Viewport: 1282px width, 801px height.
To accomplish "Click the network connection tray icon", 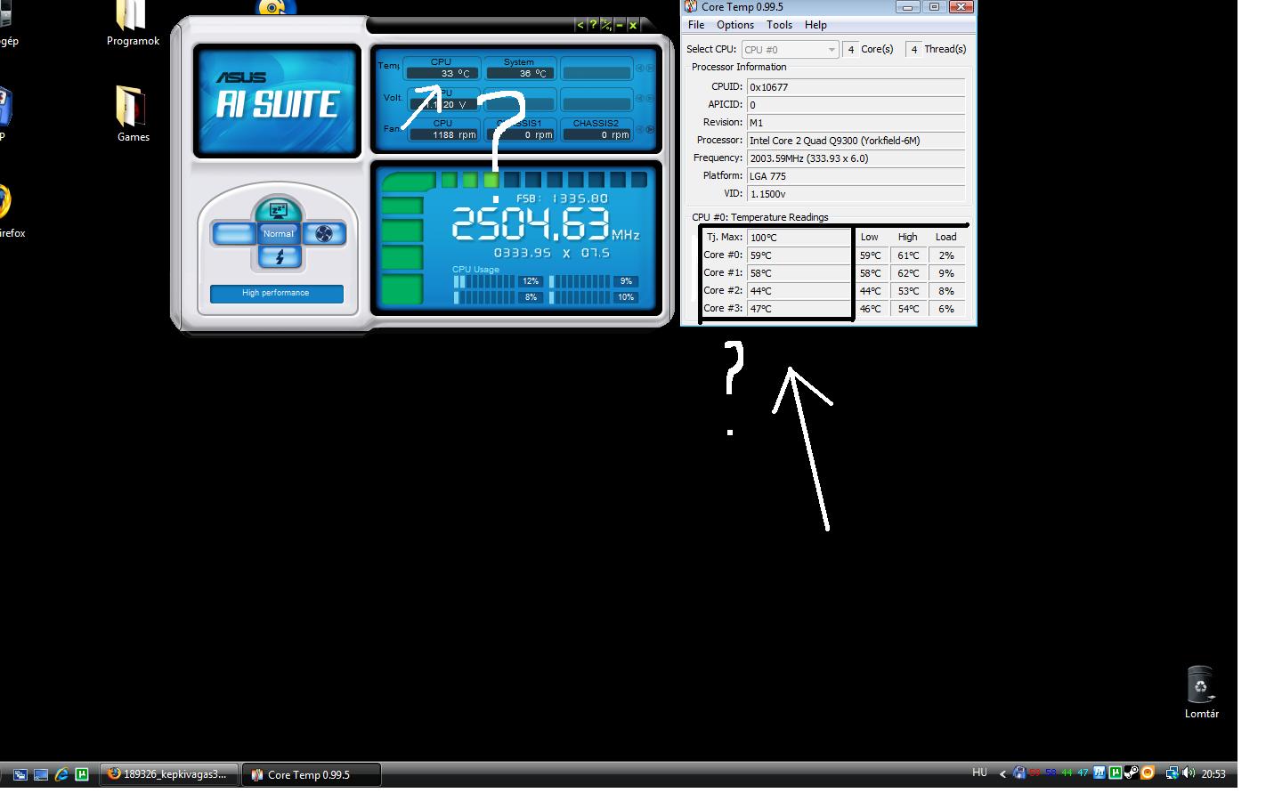I will pos(1172,773).
